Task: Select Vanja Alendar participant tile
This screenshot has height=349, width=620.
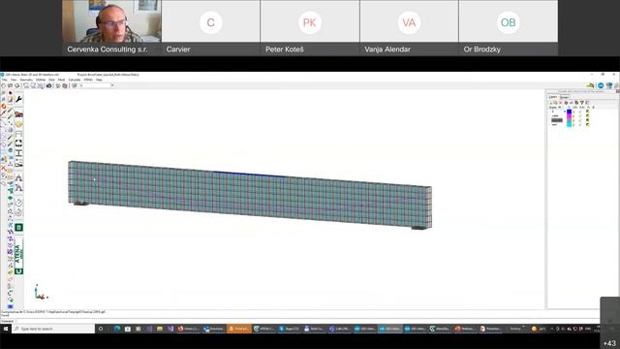Action: click(x=409, y=28)
